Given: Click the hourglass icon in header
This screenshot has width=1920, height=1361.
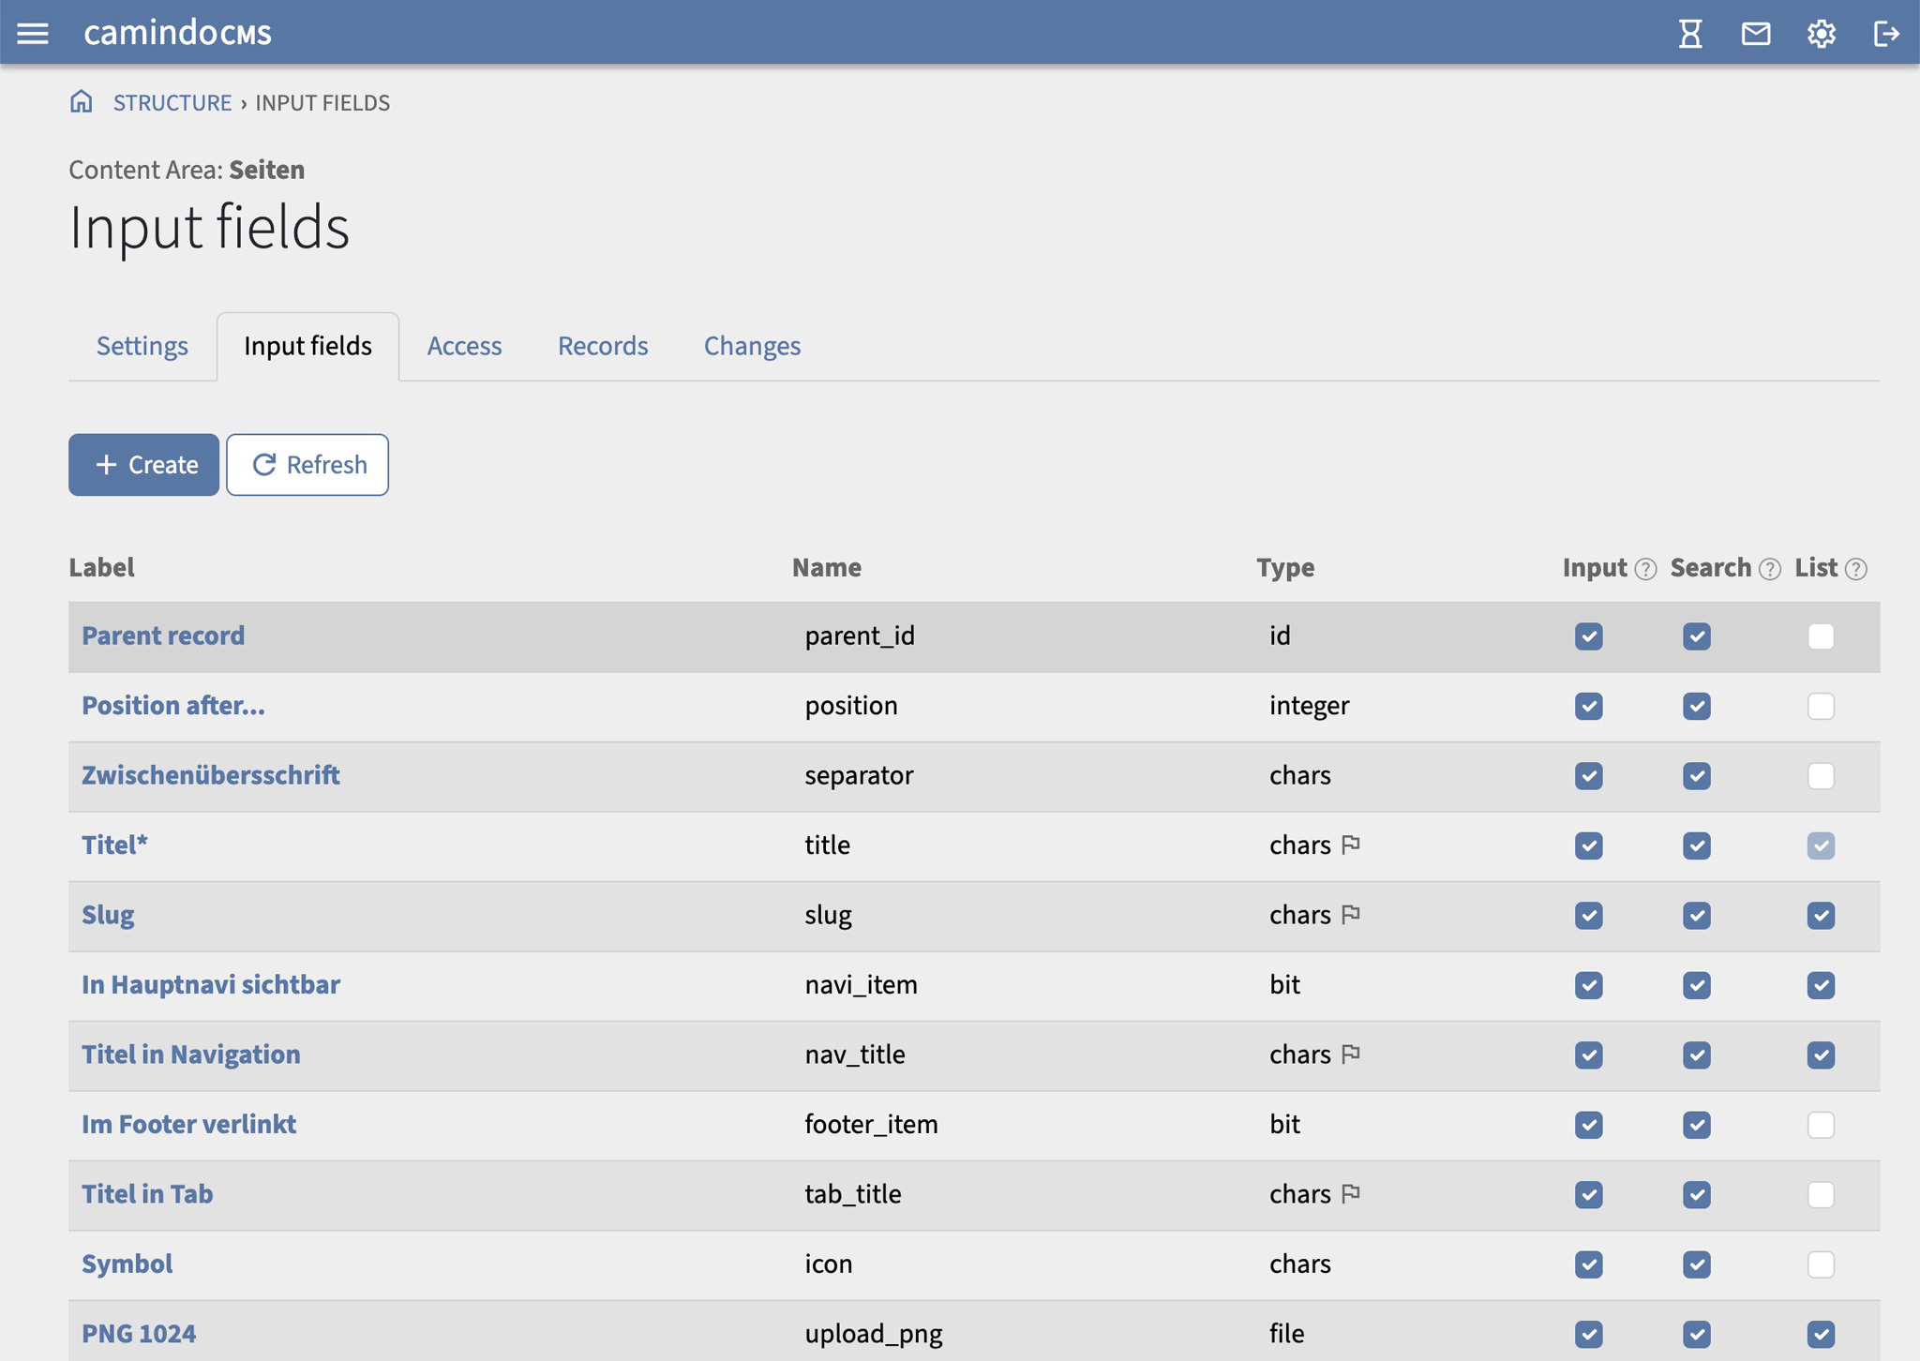Looking at the screenshot, I should point(1690,34).
